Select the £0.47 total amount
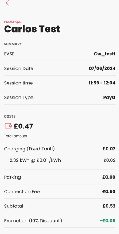This screenshot has width=119, height=234. [x=23, y=126]
